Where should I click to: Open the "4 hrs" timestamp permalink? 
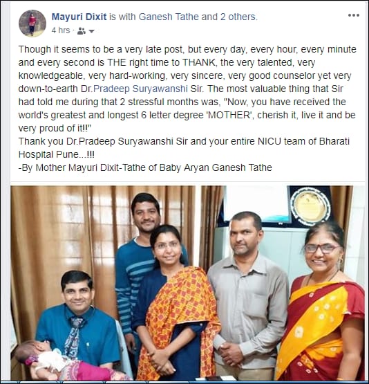[x=61, y=30]
